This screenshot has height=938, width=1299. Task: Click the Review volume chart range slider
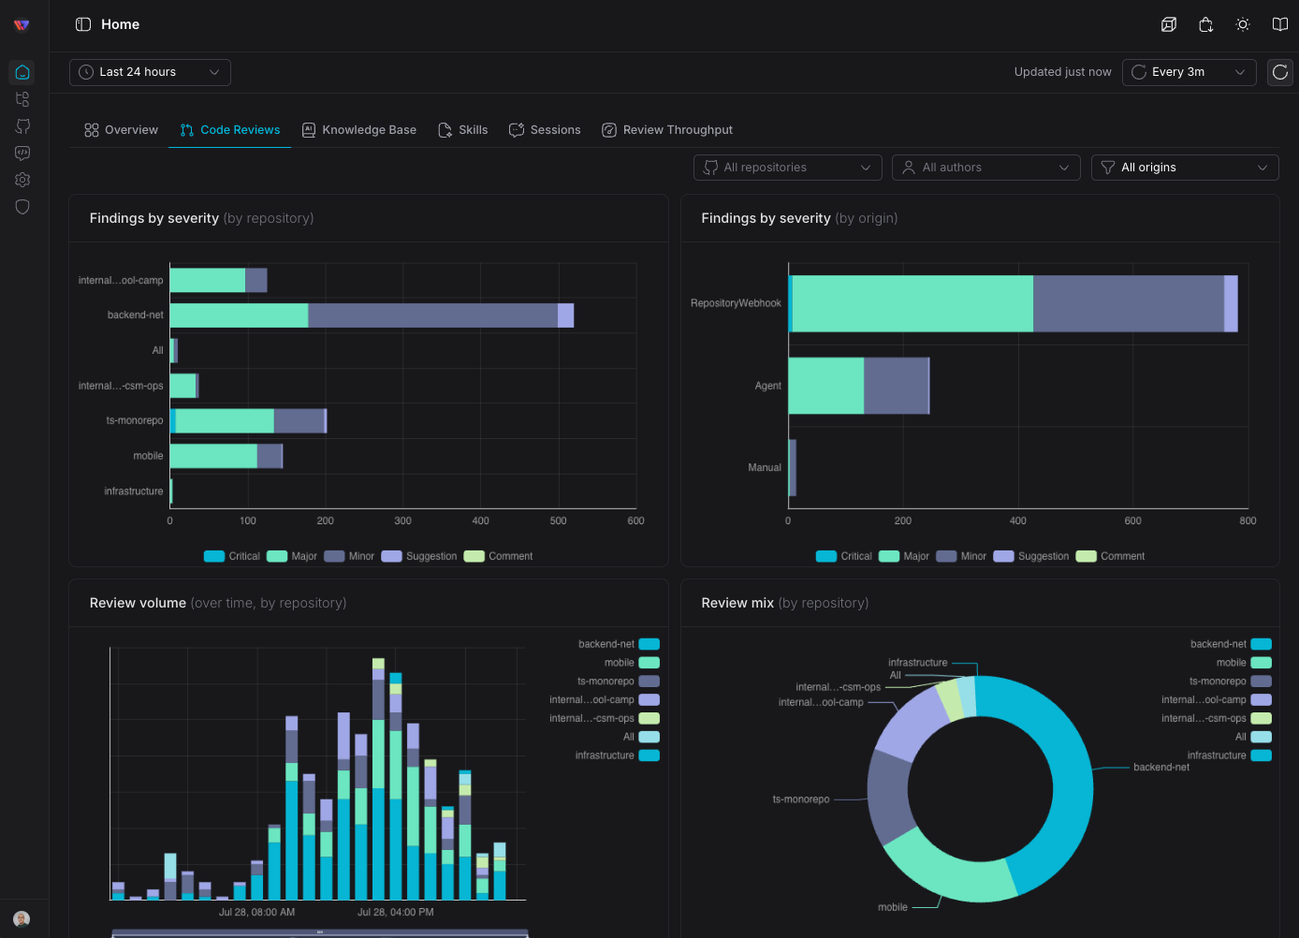(320, 932)
